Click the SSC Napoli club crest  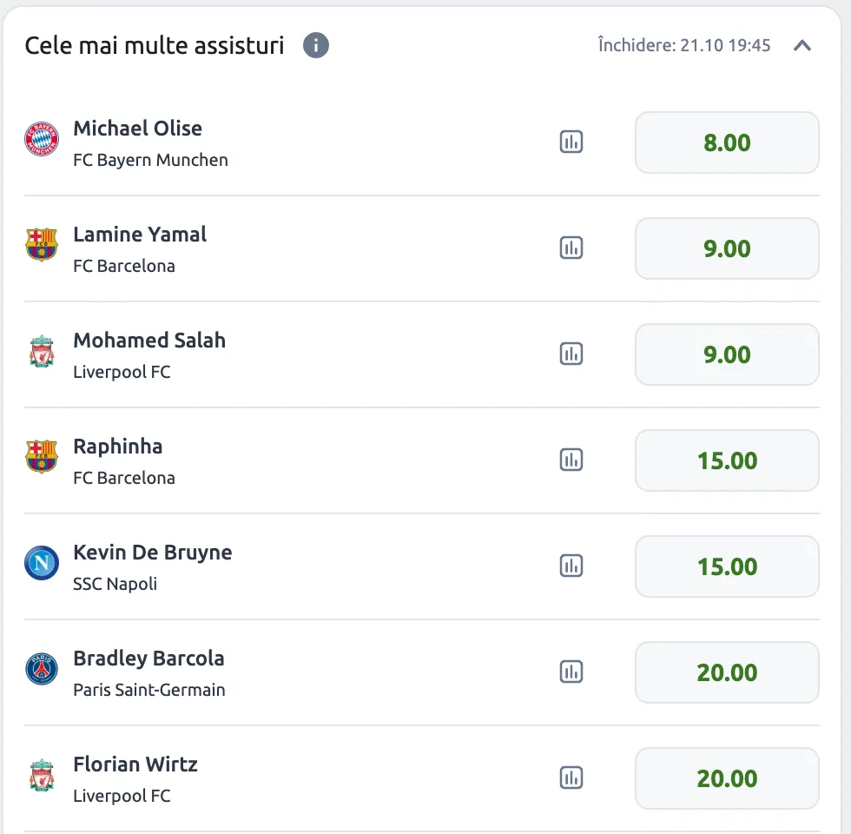pyautogui.click(x=42, y=563)
